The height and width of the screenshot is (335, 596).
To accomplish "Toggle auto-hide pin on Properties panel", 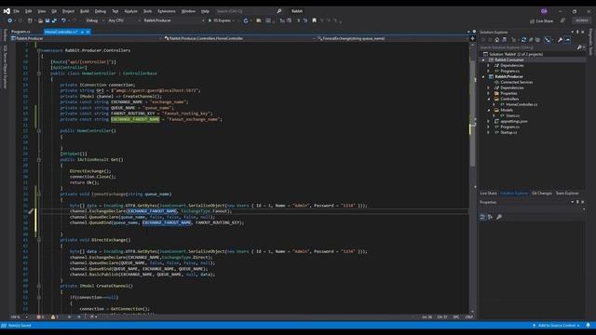I will 577,202.
